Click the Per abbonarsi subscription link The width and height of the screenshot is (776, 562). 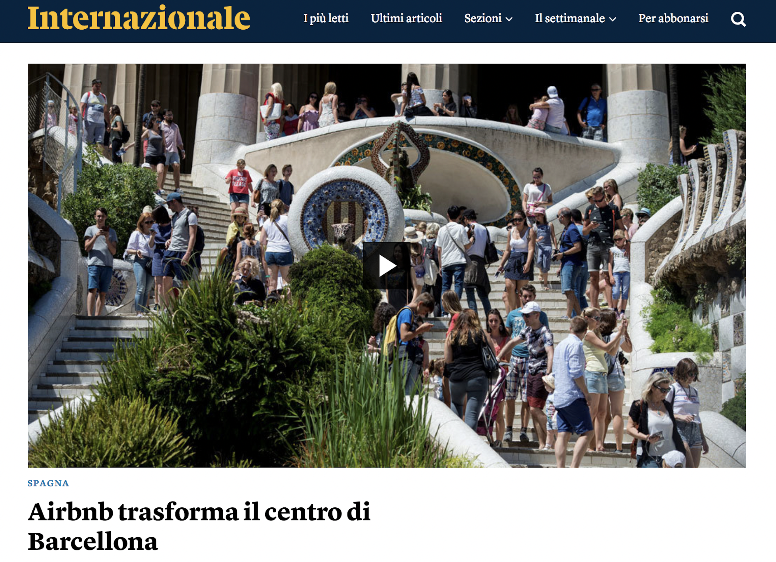click(x=673, y=18)
